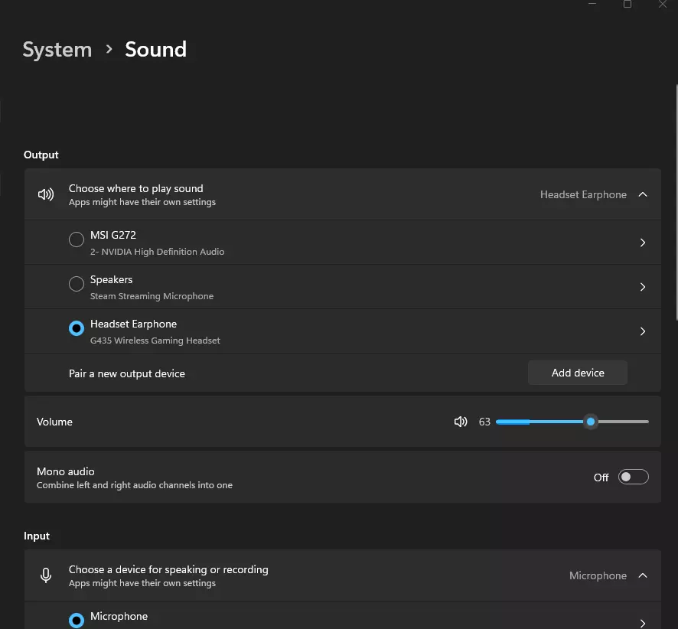The height and width of the screenshot is (629, 678).
Task: Open Headset Earphone properties arrow
Action: click(x=642, y=331)
